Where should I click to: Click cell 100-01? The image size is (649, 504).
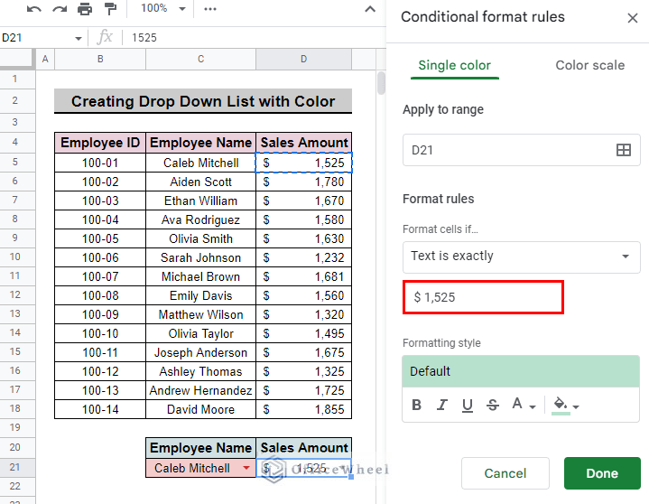coord(100,163)
